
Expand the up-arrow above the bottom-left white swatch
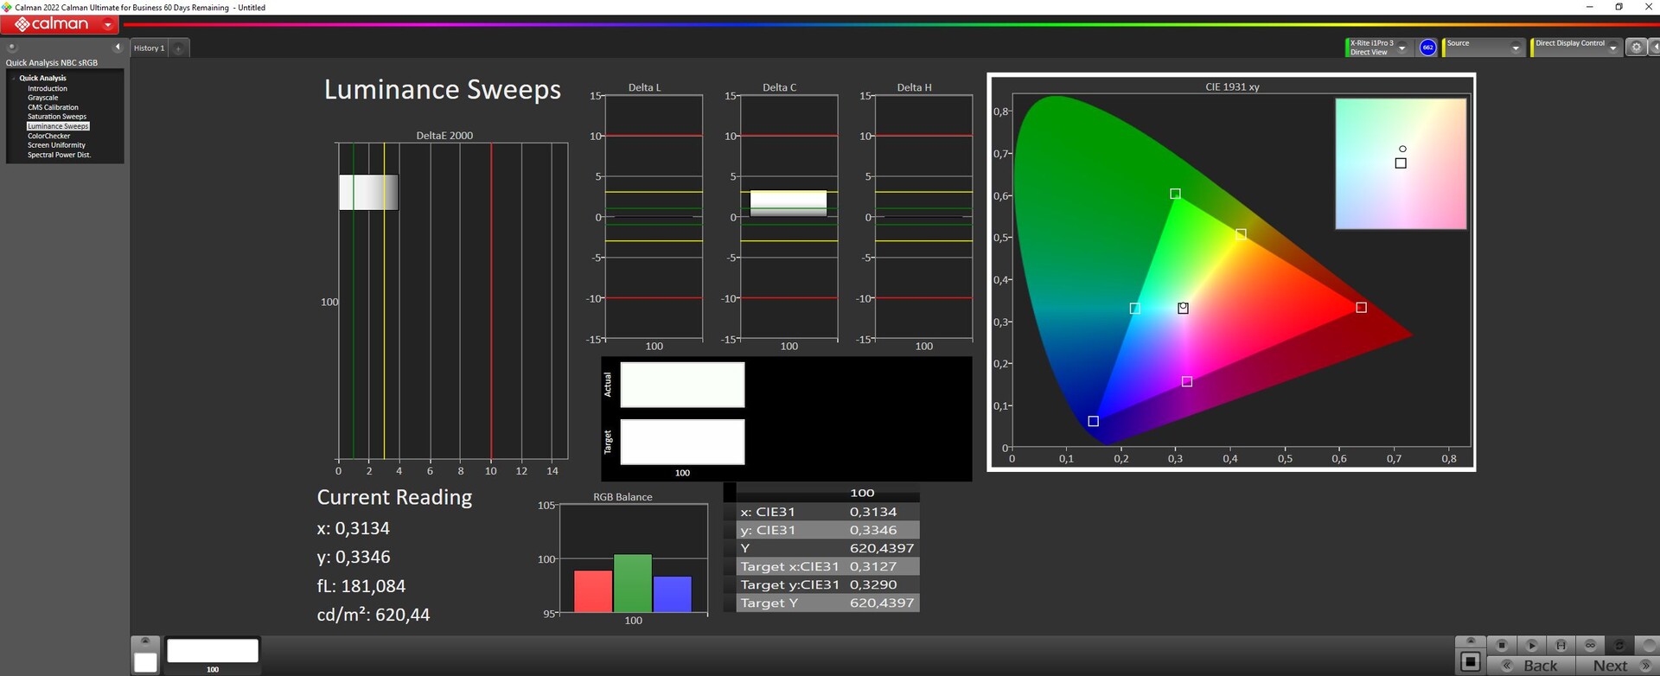[x=145, y=641]
